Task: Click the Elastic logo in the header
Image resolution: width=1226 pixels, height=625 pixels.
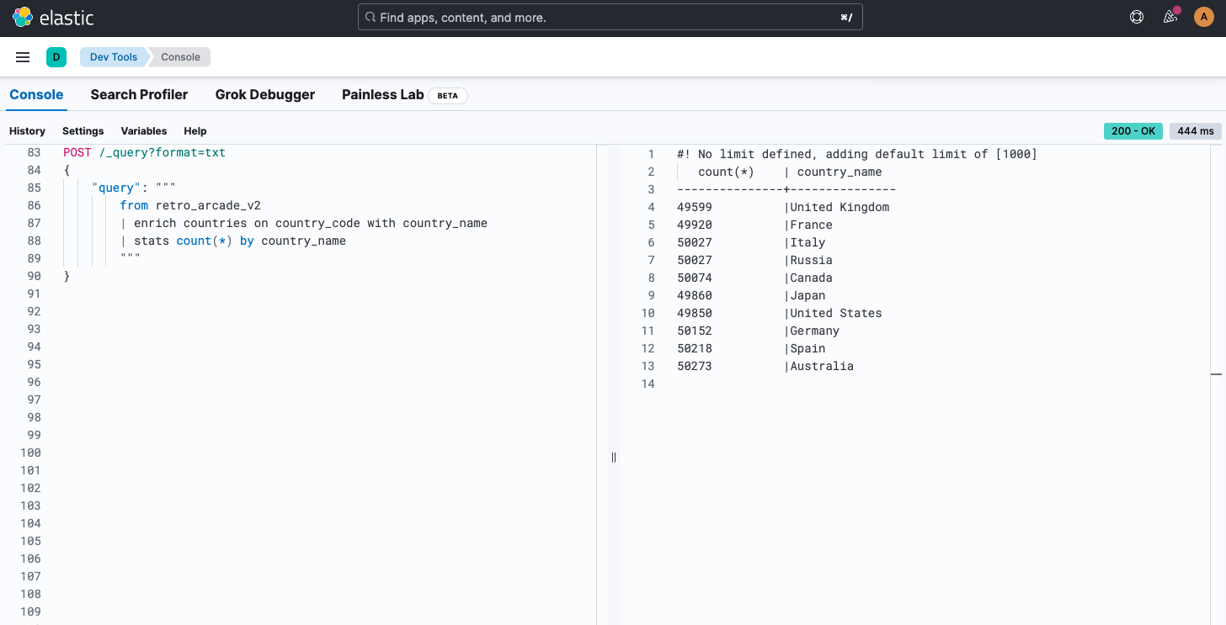Action: pyautogui.click(x=53, y=17)
